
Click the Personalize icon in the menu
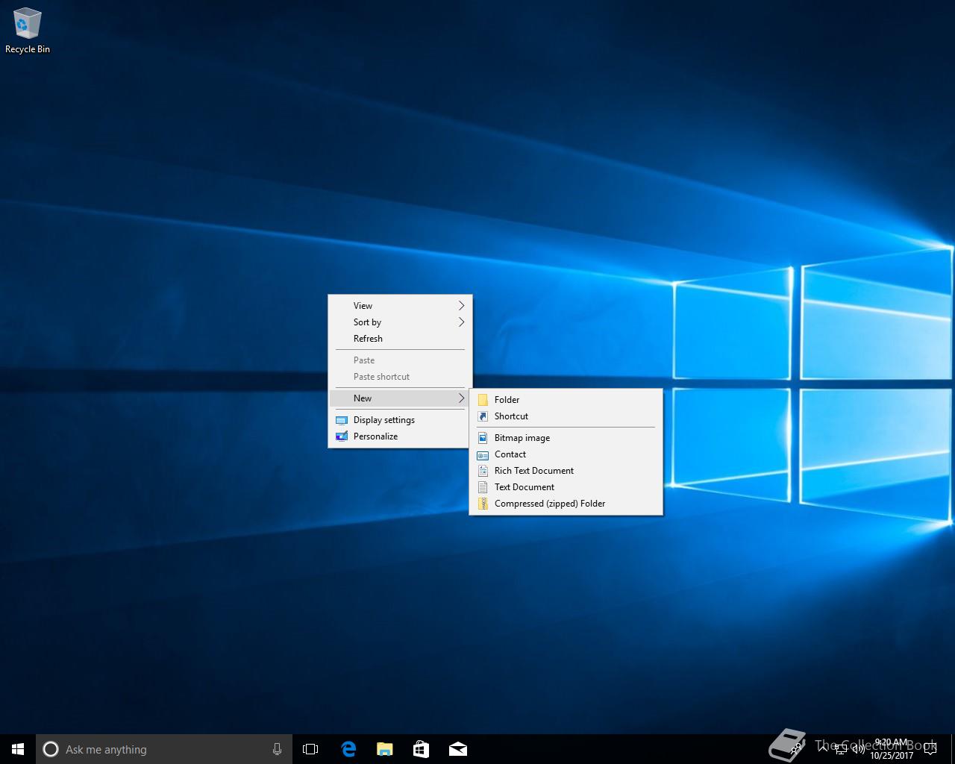click(342, 436)
